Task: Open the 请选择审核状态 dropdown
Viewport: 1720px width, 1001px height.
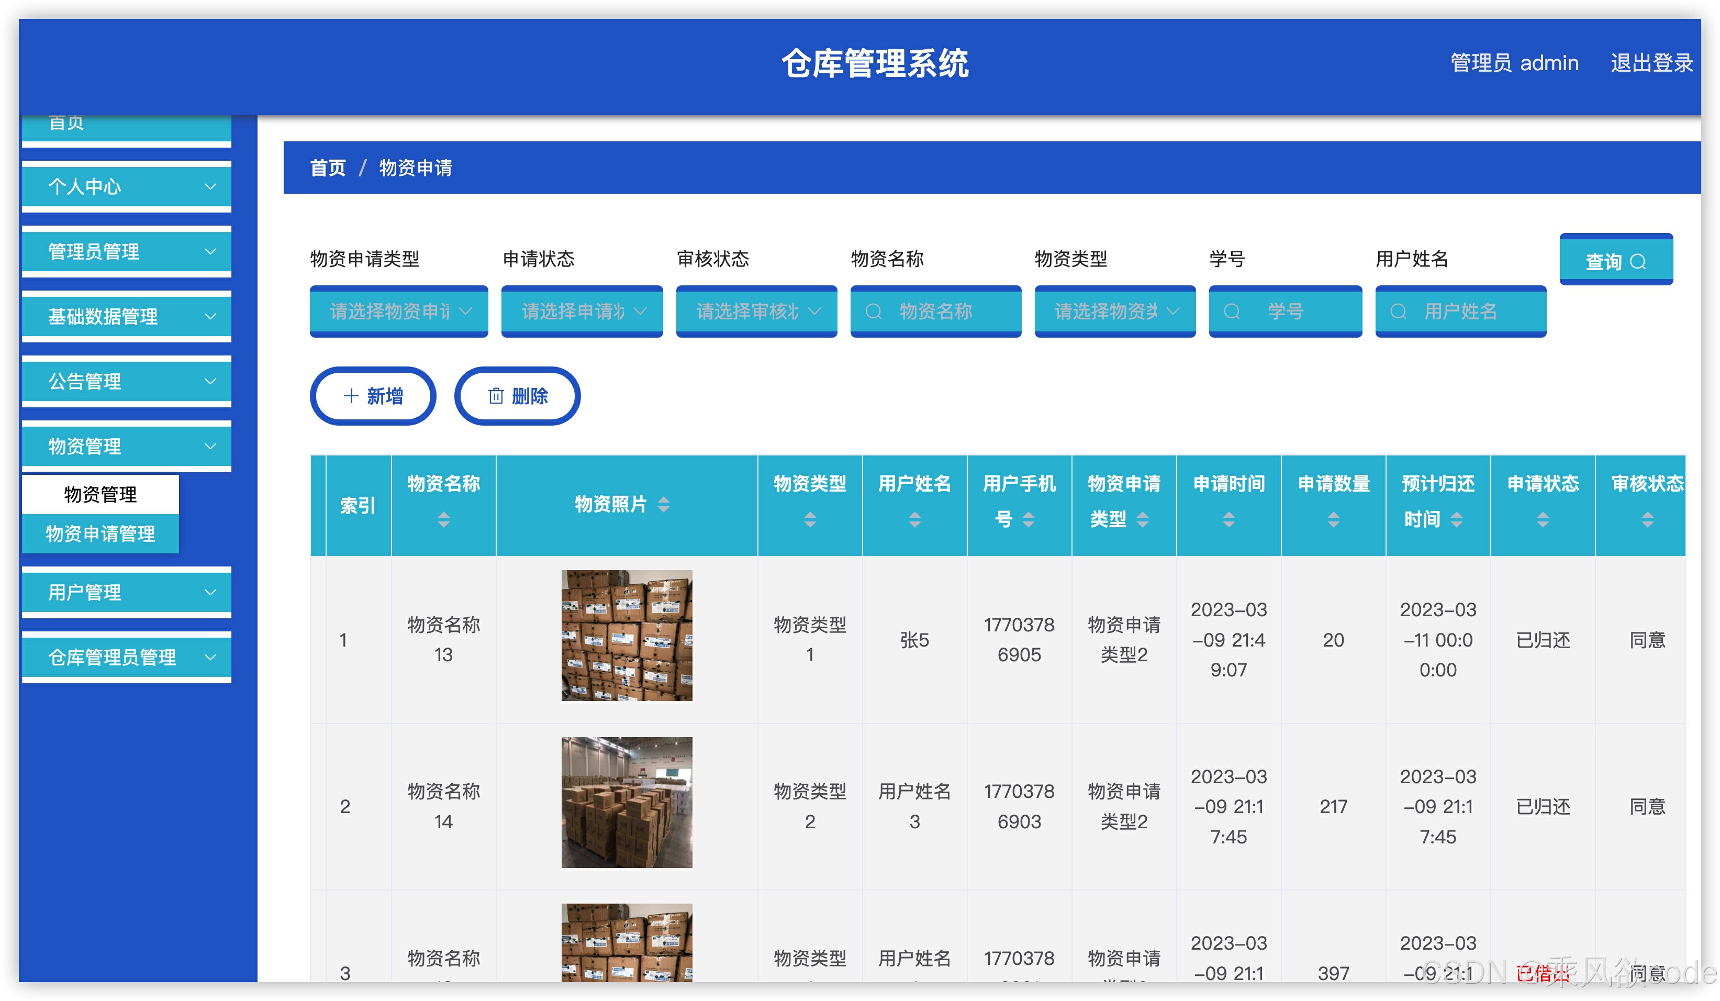Action: [x=756, y=312]
